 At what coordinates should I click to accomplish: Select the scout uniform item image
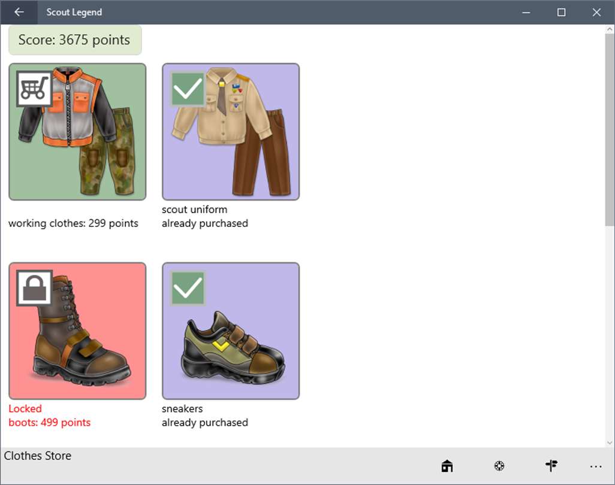click(x=231, y=132)
